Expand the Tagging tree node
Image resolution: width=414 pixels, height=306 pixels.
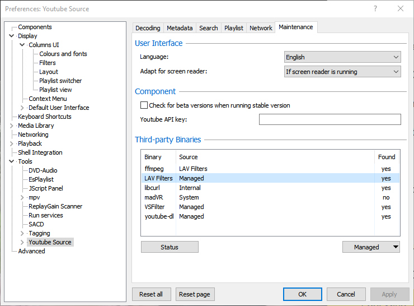click(22, 233)
